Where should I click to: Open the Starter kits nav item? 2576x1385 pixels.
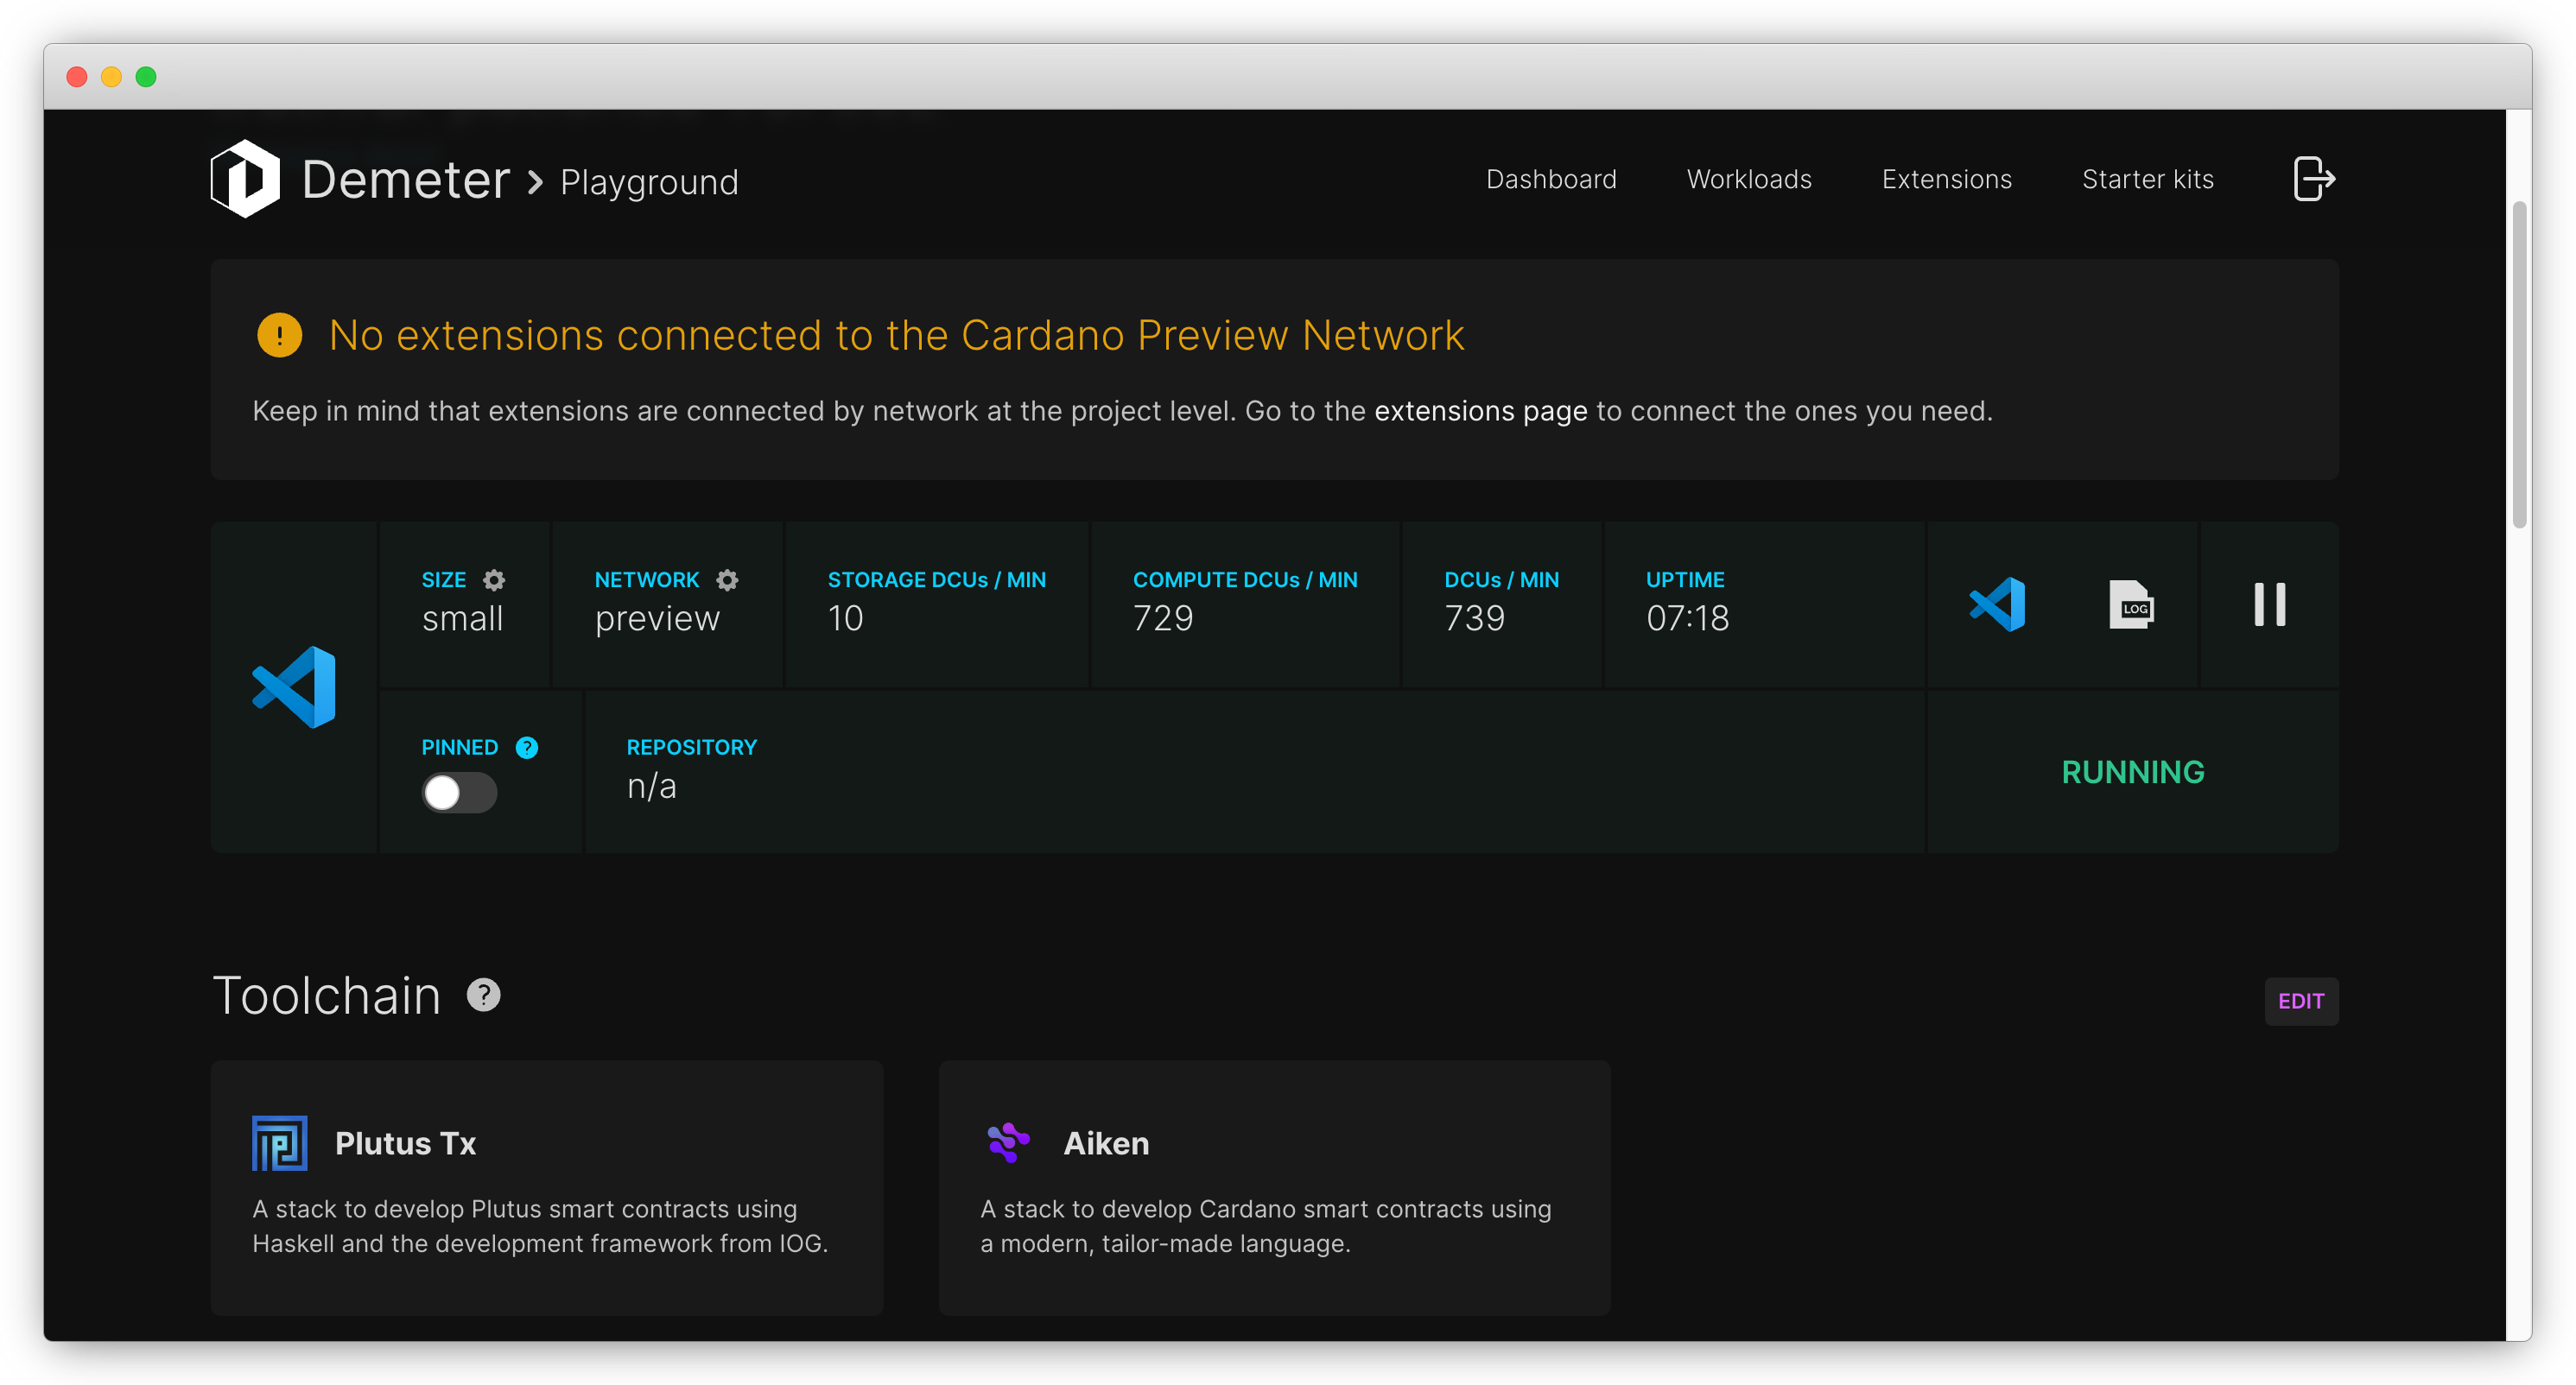(2148, 180)
